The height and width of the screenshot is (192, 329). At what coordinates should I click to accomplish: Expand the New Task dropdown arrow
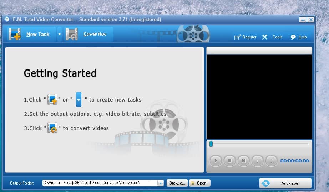tap(60, 34)
